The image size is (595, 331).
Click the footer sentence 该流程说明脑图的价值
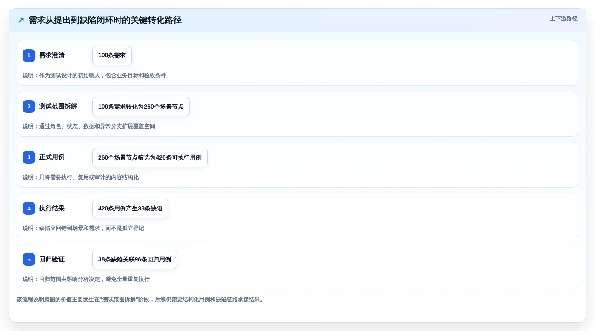click(140, 300)
